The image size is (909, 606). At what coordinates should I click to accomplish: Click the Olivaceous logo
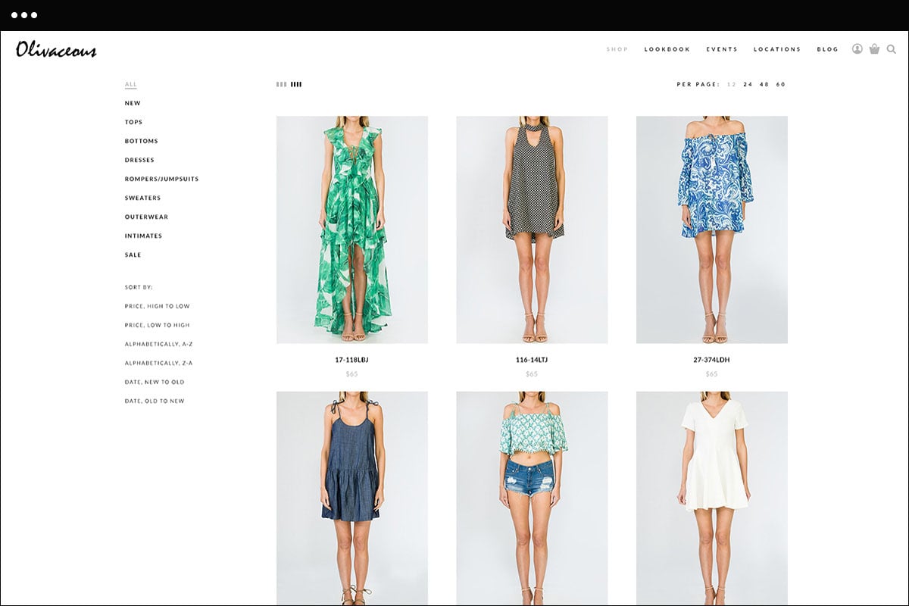point(56,50)
